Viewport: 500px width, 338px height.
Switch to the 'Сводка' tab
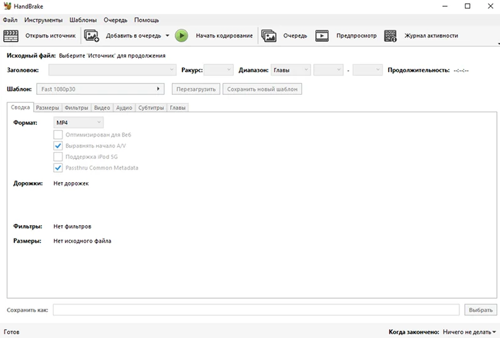(21, 107)
